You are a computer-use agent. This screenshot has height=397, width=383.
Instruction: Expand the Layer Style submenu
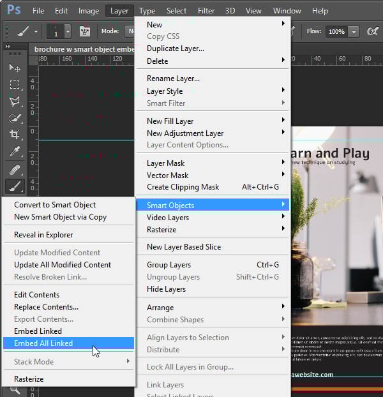tap(213, 91)
